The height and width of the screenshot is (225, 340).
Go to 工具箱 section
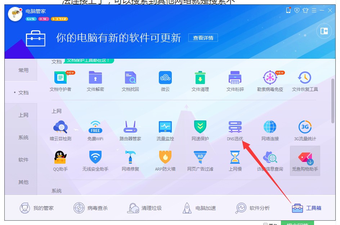coord(307,208)
